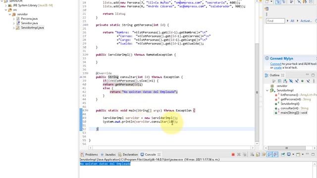This screenshot has height=178, width=317.
Task: Open new console view button
Action: click(x=298, y=155)
